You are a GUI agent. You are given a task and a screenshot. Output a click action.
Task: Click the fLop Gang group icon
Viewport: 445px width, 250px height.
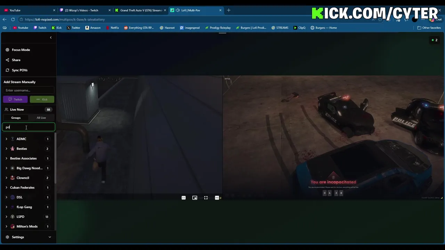13,207
